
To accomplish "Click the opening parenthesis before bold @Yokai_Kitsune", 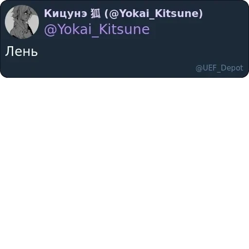I will tap(107, 14).
